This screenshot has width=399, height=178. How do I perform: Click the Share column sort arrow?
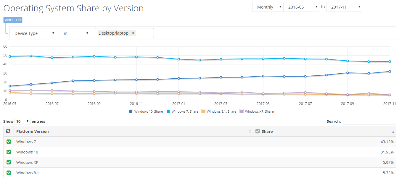point(393,132)
